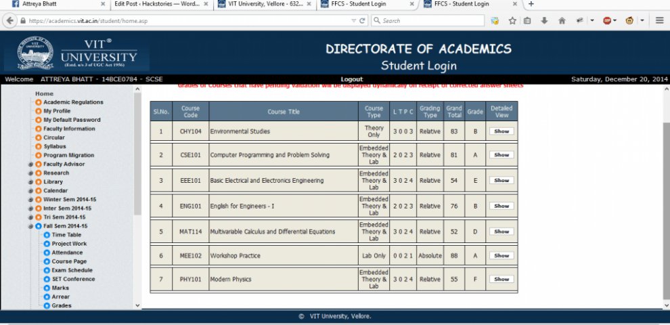The height and width of the screenshot is (325, 670).
Task: Open a new tab with plus icon
Action: (531, 4)
